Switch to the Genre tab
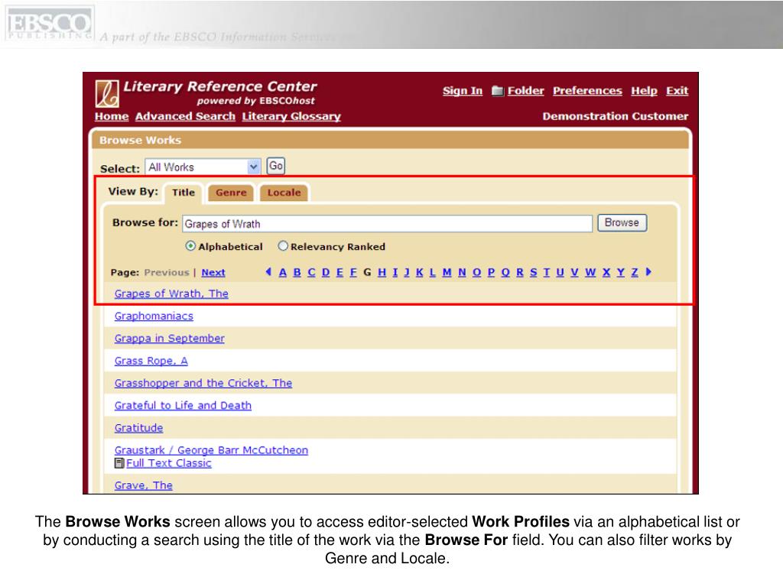The height and width of the screenshot is (587, 783). coord(231,193)
